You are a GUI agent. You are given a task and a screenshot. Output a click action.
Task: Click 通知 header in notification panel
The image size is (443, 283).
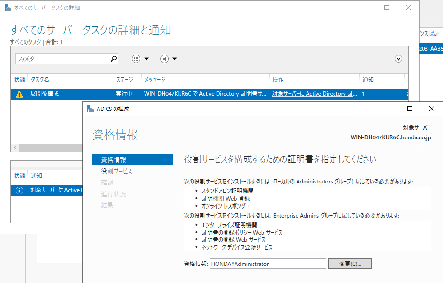click(x=36, y=175)
